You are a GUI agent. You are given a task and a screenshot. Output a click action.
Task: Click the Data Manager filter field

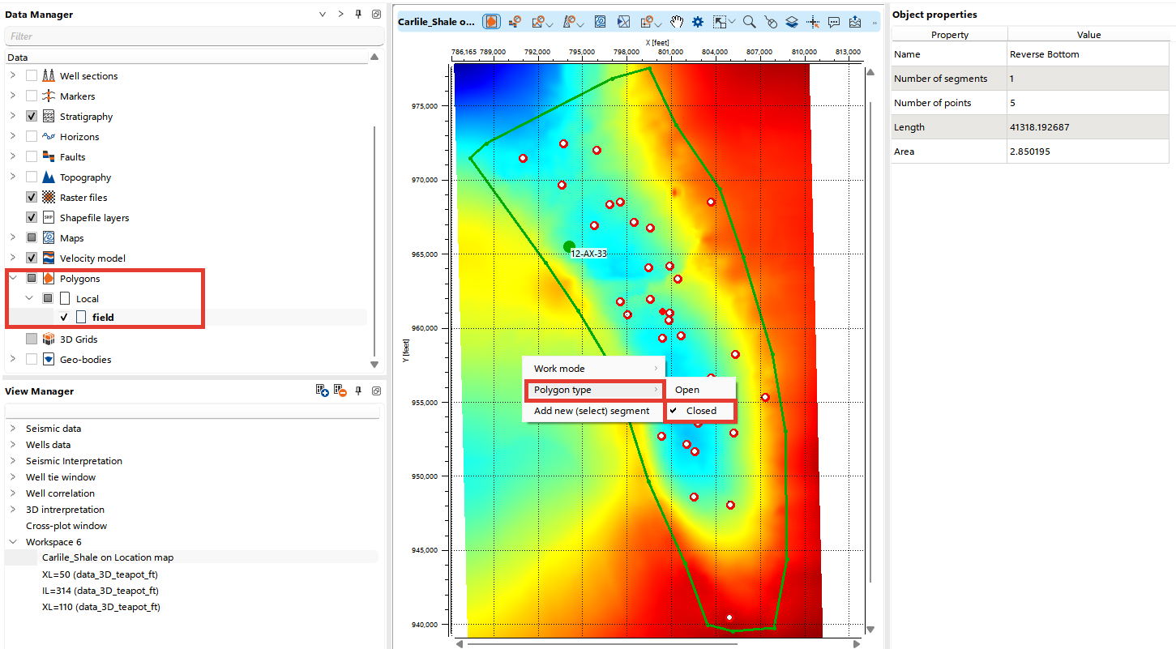pos(195,36)
